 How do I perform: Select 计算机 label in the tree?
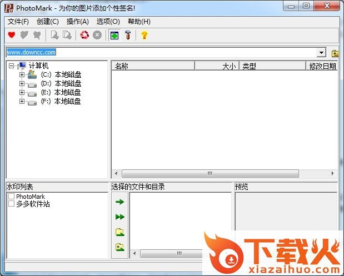click(38, 66)
